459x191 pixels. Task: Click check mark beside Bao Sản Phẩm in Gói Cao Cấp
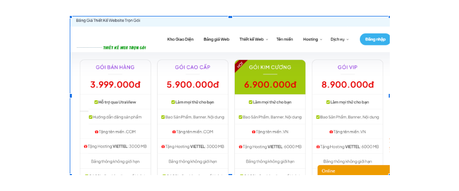pos(163,117)
